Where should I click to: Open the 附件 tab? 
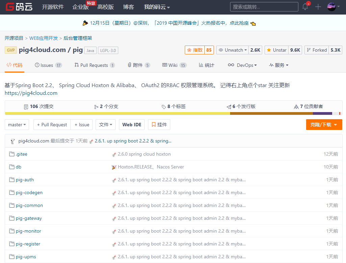(x=139, y=65)
